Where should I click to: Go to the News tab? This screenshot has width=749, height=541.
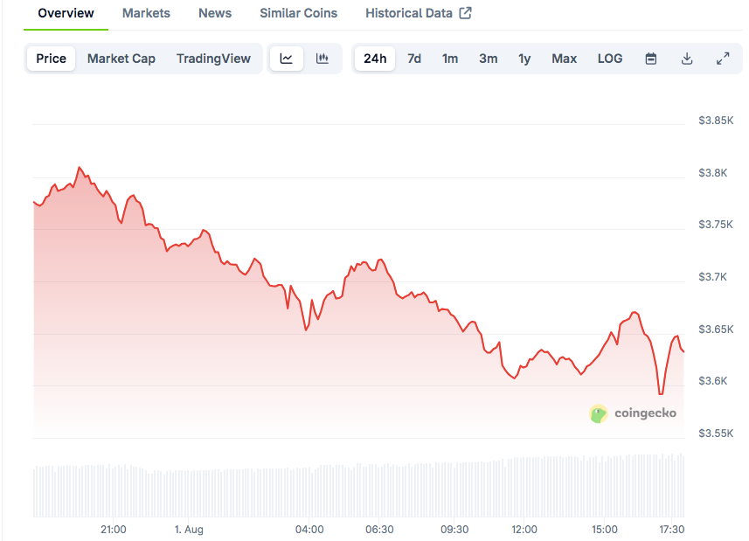215,13
